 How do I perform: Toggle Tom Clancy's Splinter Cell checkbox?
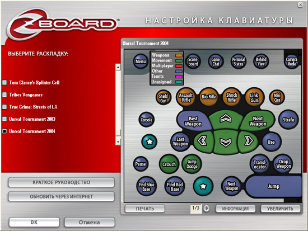click(4, 82)
